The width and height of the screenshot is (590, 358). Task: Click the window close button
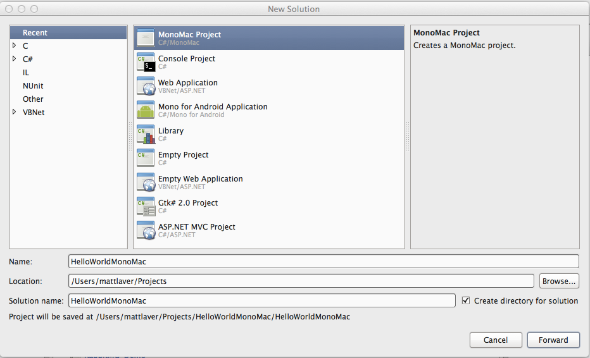pos(9,9)
